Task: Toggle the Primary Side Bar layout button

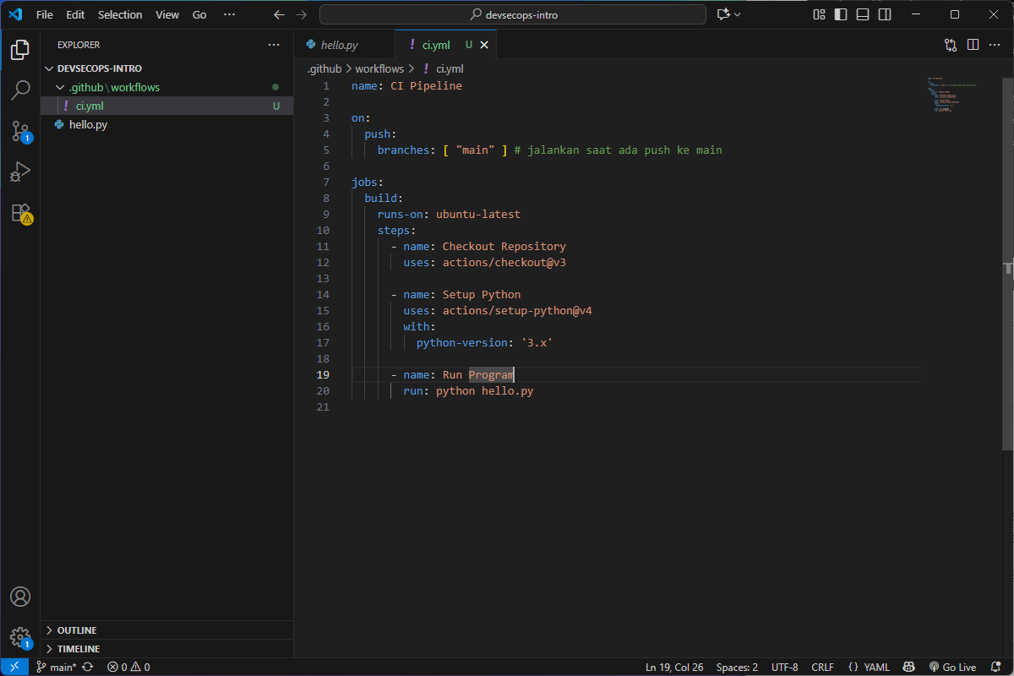Action: point(841,14)
